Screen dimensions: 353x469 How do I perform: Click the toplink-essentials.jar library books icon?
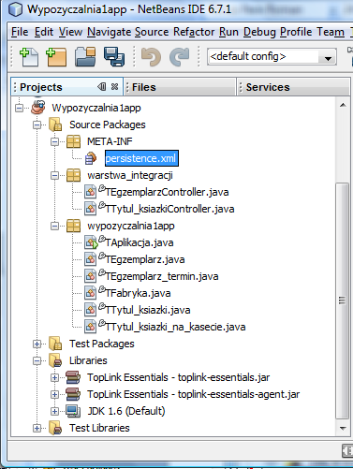click(x=73, y=377)
